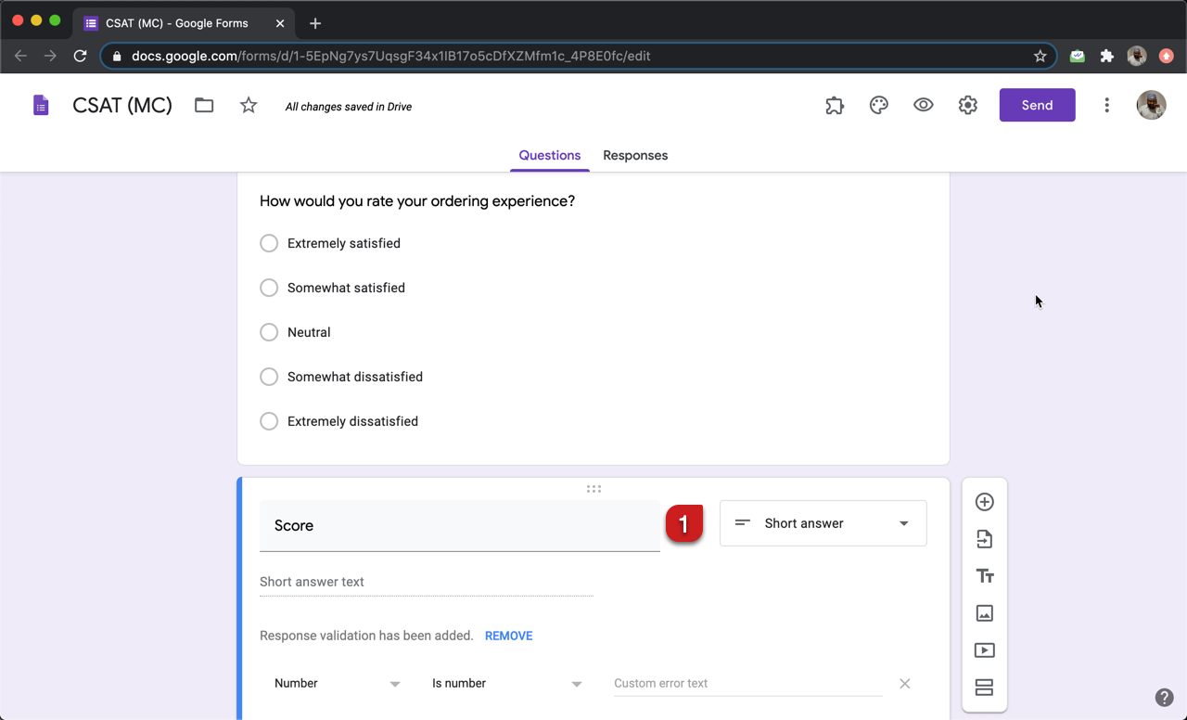Click REMOVE to delete response validation

[508, 636]
